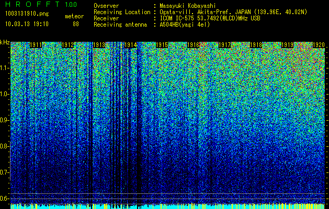The height and width of the screenshot is (209, 329).
Task: Click the A504HB(yagi 4el) antenna text
Action: click(x=185, y=25)
